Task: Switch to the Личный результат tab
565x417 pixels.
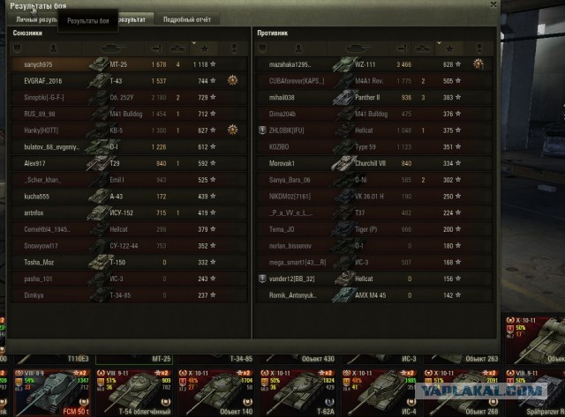Action: (x=36, y=19)
